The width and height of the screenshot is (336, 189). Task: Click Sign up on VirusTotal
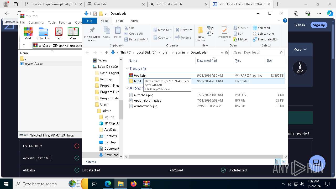pos(319,25)
